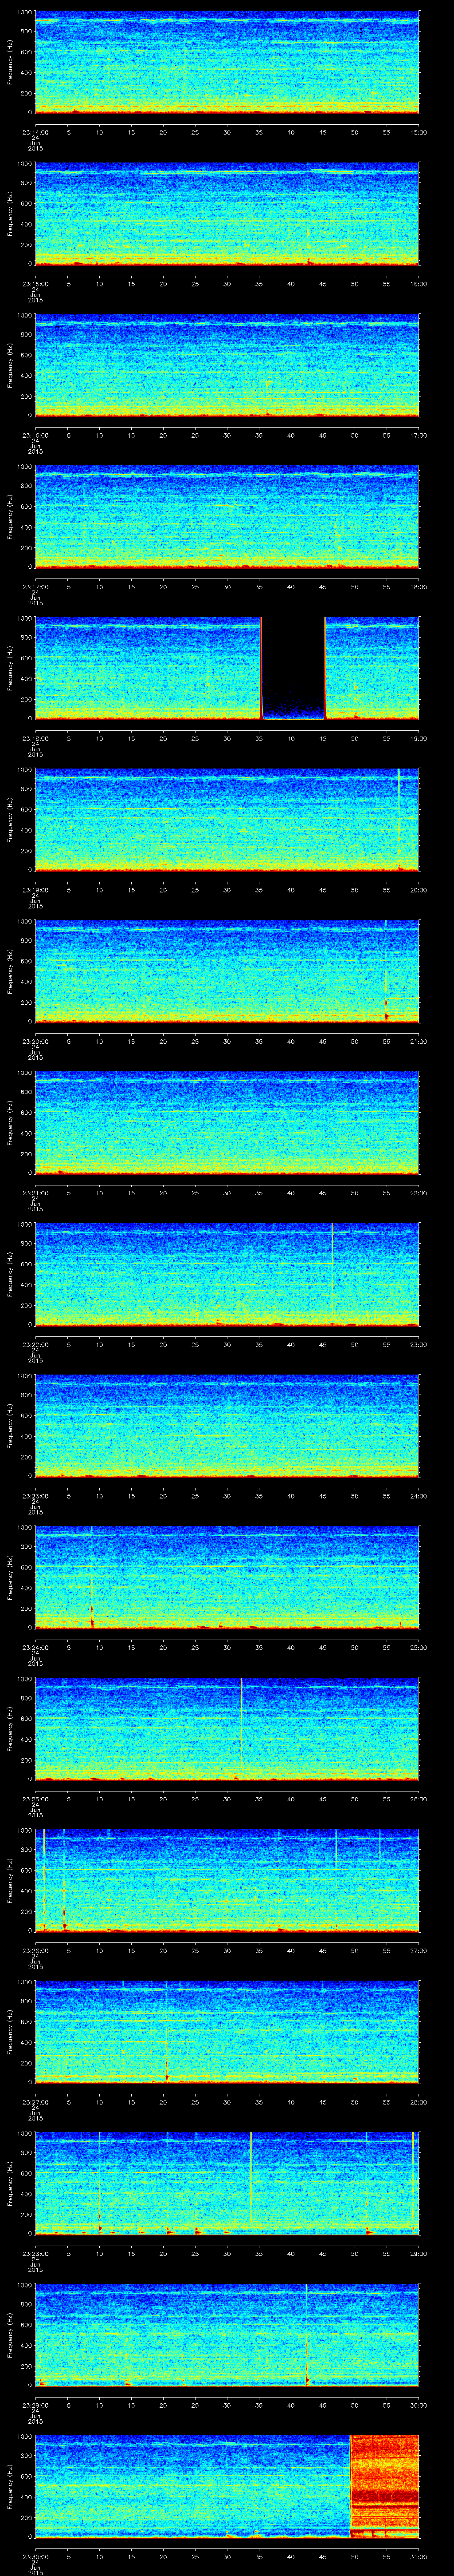Click the 23:26:00 start time label
The height and width of the screenshot is (2576, 454).
(35, 1950)
